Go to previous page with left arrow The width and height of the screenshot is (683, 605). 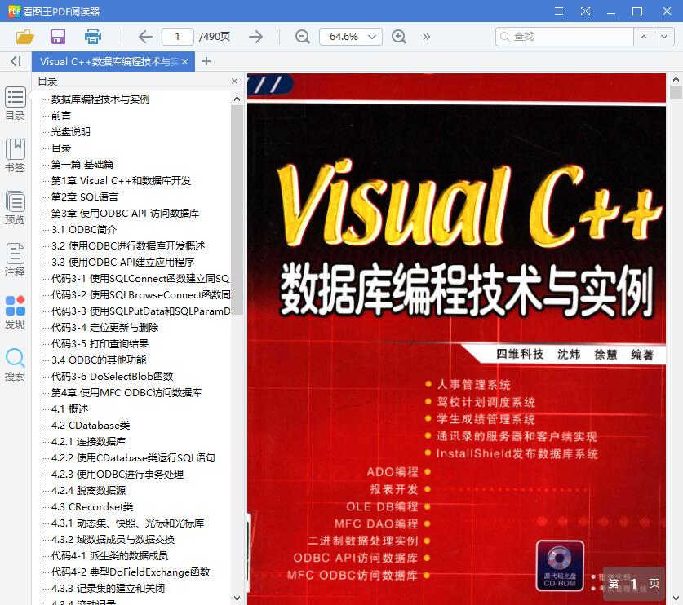pyautogui.click(x=145, y=37)
